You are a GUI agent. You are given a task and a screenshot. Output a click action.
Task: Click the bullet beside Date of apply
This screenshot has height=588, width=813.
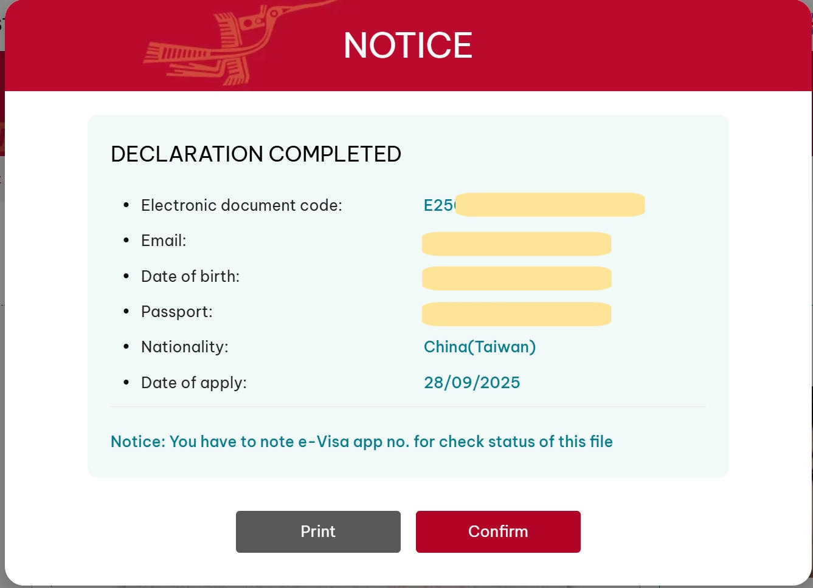click(x=126, y=383)
